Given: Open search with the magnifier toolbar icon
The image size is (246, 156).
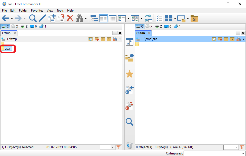Looking at the screenshot, I should [x=33, y=18].
